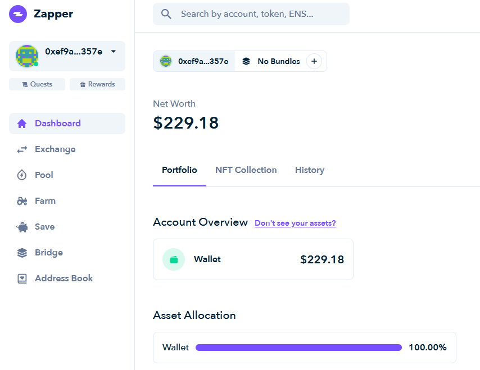Select the Exchange swap icon
Viewport: 480px width, 370px height.
21,149
